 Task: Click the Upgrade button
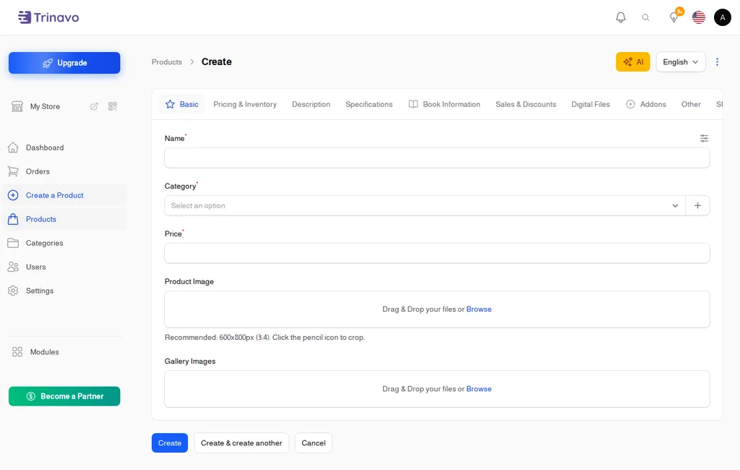click(64, 63)
